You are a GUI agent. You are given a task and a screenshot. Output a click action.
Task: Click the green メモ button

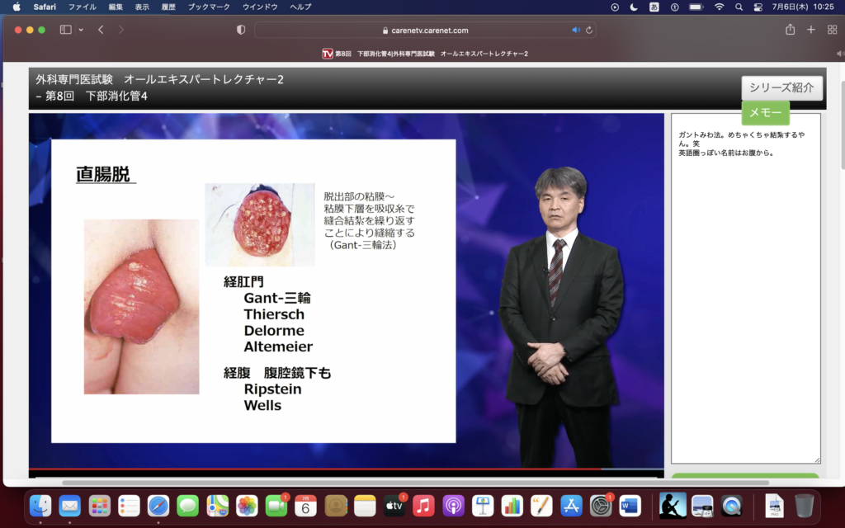click(x=765, y=113)
